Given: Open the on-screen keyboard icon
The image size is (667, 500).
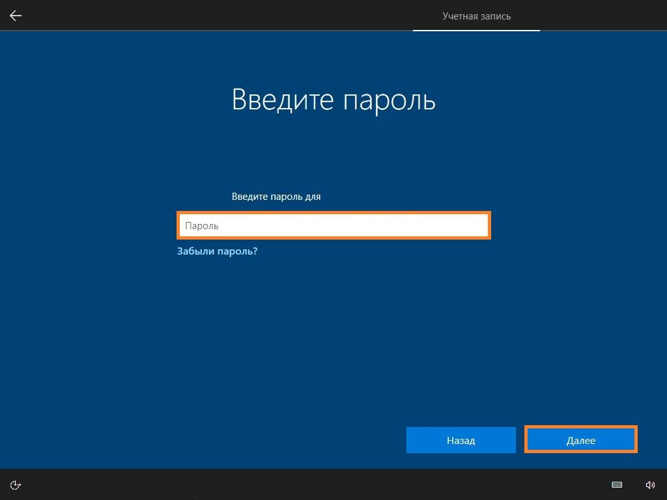Looking at the screenshot, I should [x=617, y=484].
